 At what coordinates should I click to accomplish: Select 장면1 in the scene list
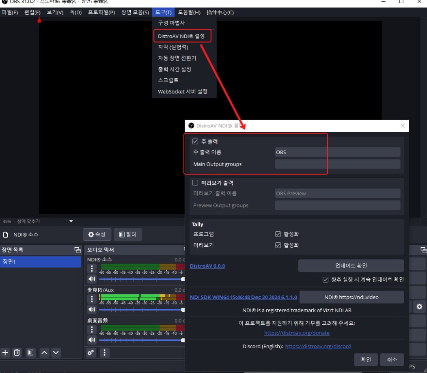(x=41, y=262)
